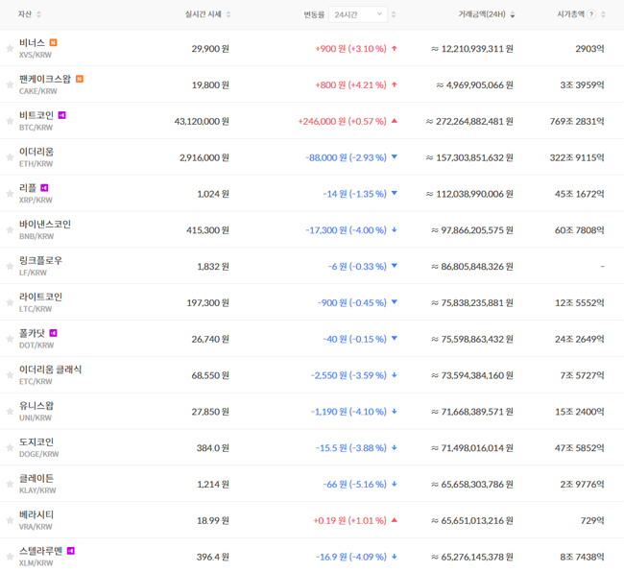Add 링크플로우 LF to favorites
Viewport: 624px width, 572px height.
click(10, 266)
